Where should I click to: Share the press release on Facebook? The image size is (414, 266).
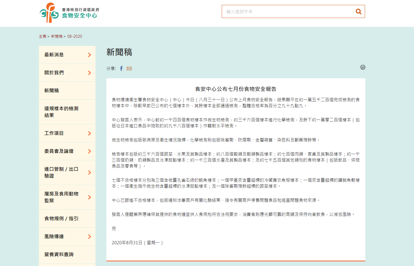(x=121, y=68)
